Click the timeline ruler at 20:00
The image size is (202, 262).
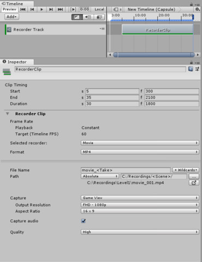tap(164, 15)
